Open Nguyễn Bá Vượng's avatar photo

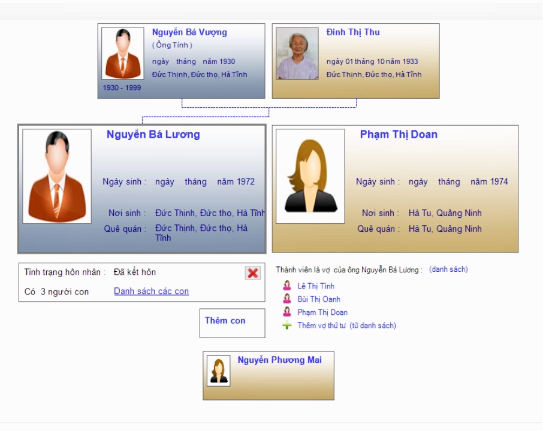point(123,53)
